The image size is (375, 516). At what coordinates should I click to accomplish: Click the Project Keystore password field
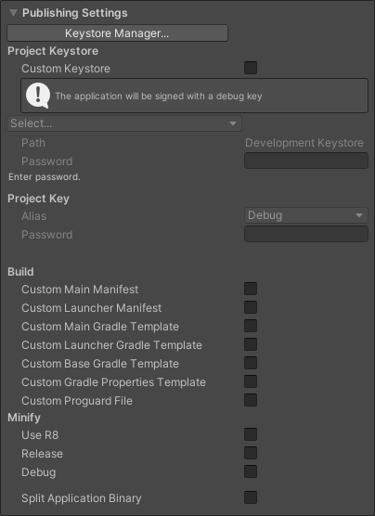point(306,161)
